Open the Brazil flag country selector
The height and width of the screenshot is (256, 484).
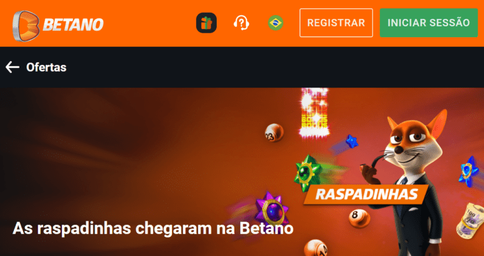point(275,23)
